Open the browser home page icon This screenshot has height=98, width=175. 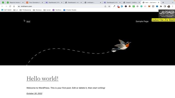tap(14, 6)
